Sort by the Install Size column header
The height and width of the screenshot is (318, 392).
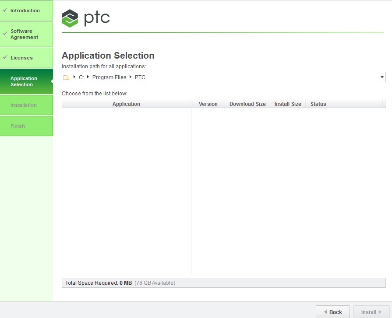tap(288, 104)
